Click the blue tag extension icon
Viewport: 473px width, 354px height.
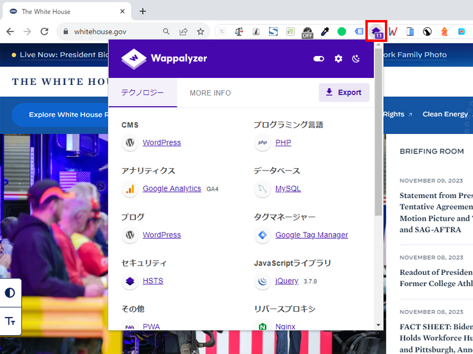click(359, 31)
